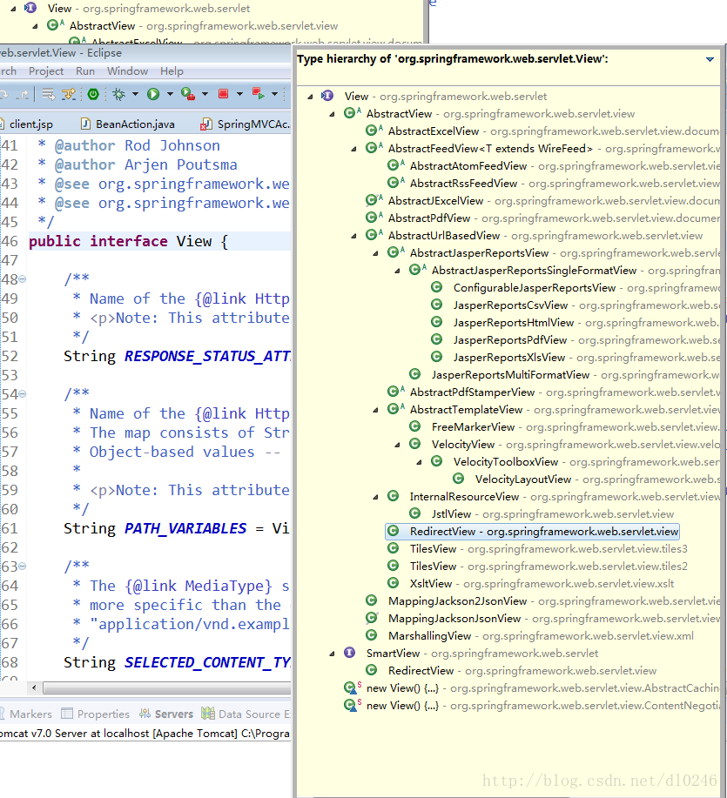Collapse the AbstractView node in hierarchy popup
The width and height of the screenshot is (727, 798).
click(332, 114)
